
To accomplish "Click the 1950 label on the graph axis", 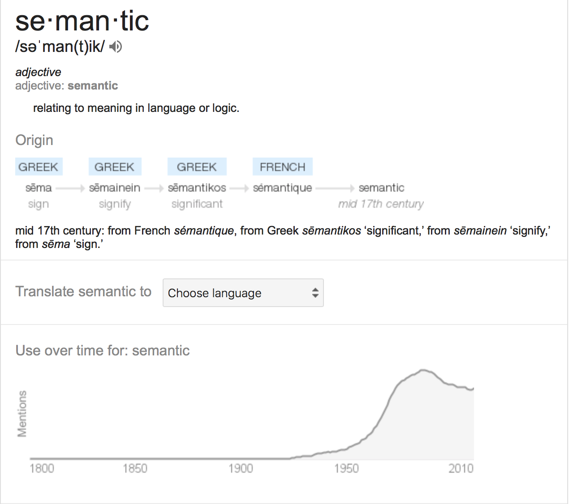I will click(346, 469).
